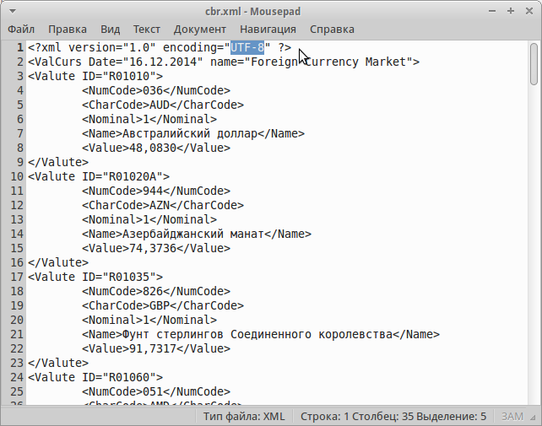Click line number 9 in gutter
542x426 pixels.
tap(19, 162)
